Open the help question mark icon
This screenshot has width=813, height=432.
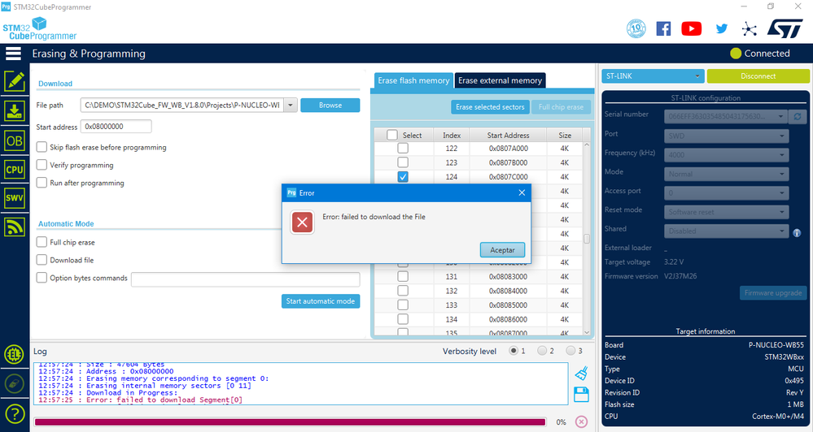tap(15, 414)
